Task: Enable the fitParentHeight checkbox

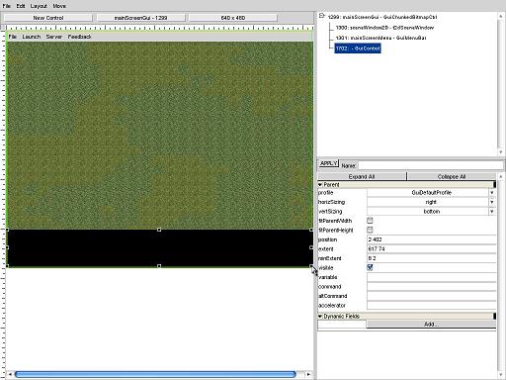Action: click(370, 230)
